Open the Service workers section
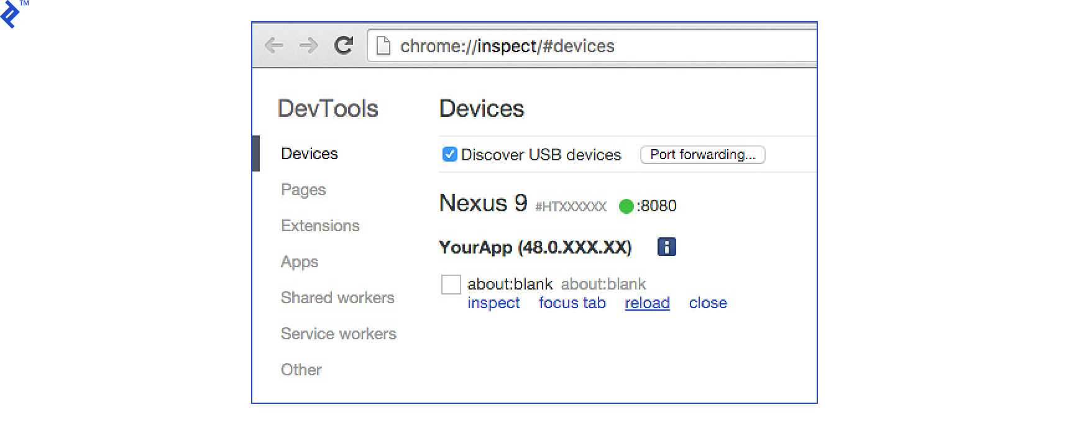Viewport: 1069px width, 425px height. pos(339,334)
